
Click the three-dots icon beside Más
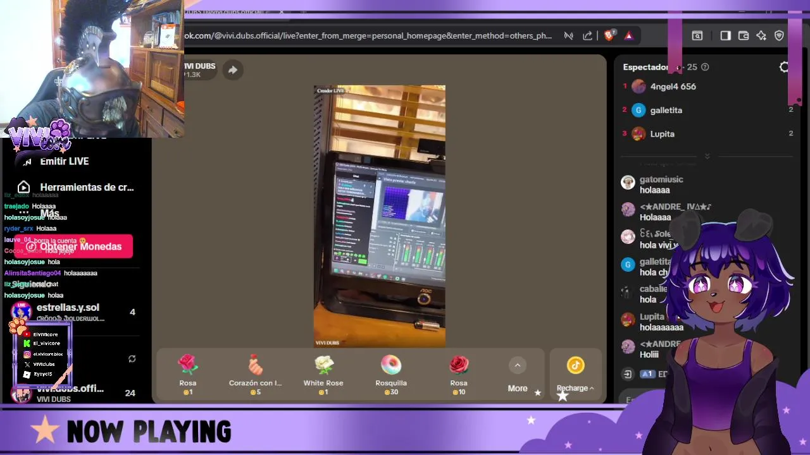click(23, 213)
